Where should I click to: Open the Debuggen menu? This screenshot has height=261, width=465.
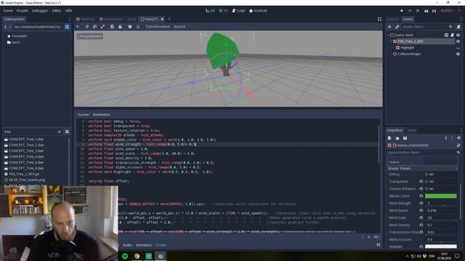point(40,11)
